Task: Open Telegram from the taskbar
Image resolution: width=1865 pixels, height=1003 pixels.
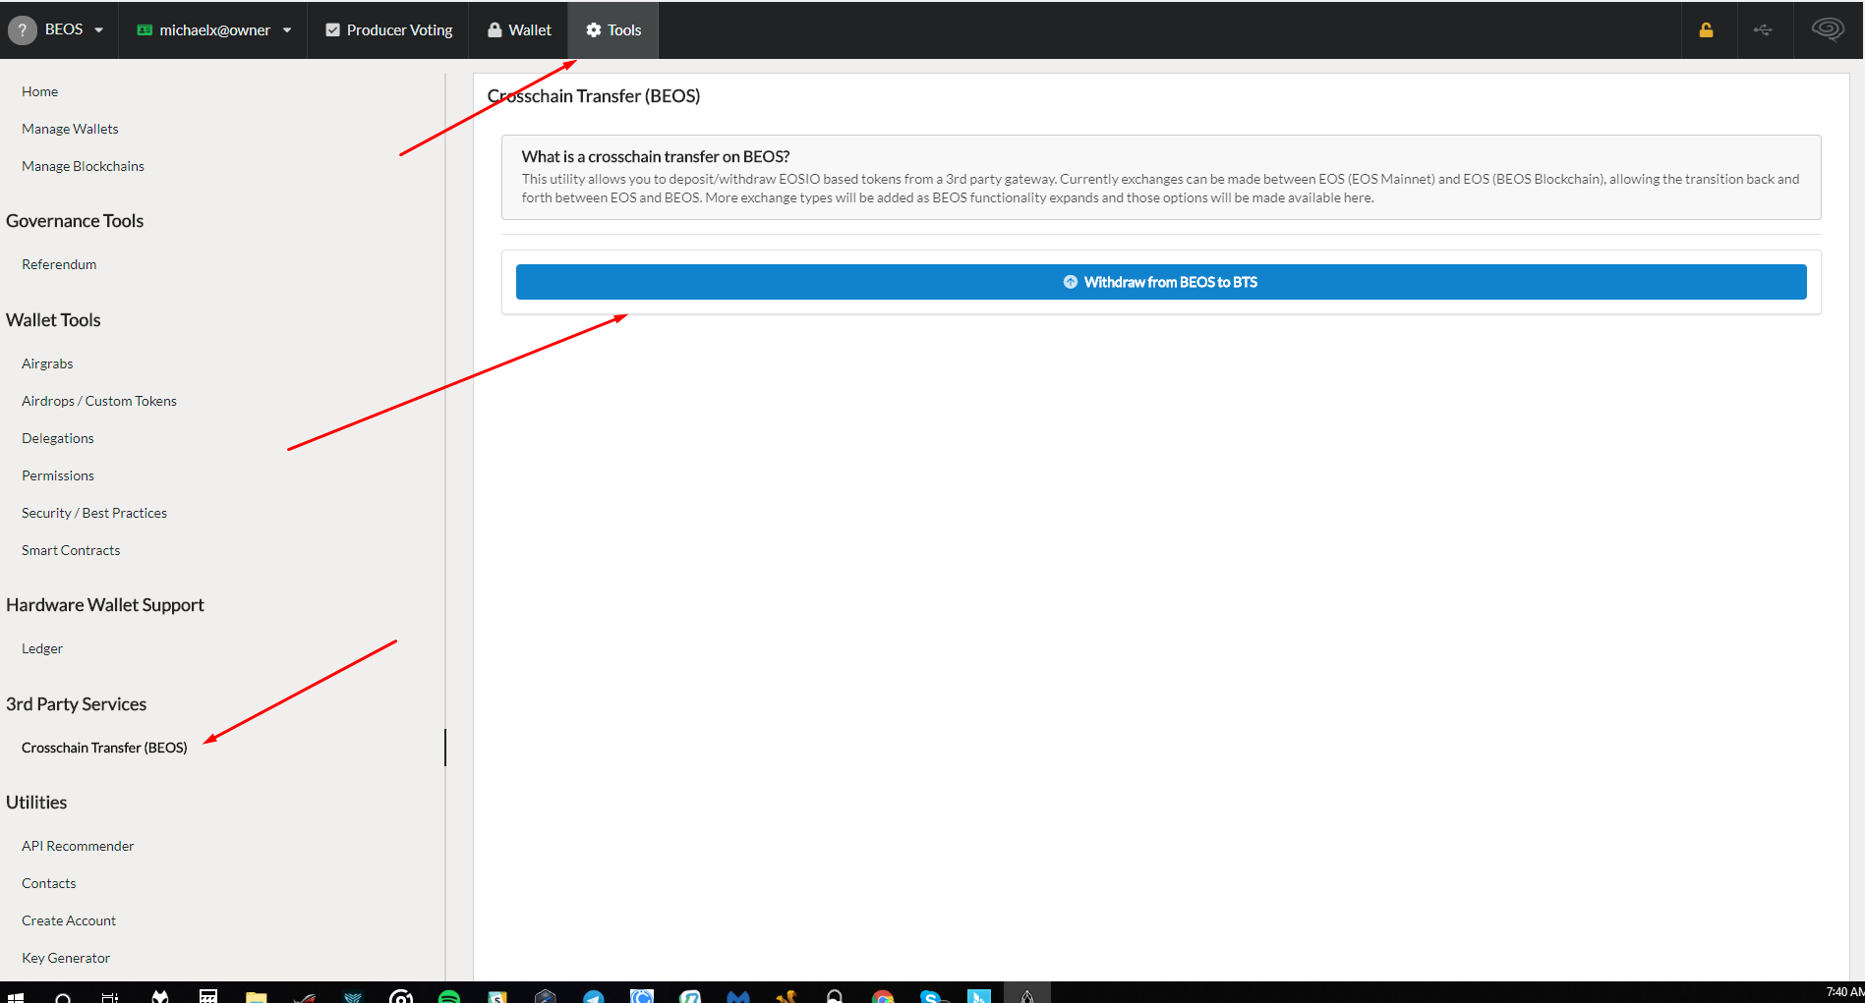Action: (x=594, y=996)
